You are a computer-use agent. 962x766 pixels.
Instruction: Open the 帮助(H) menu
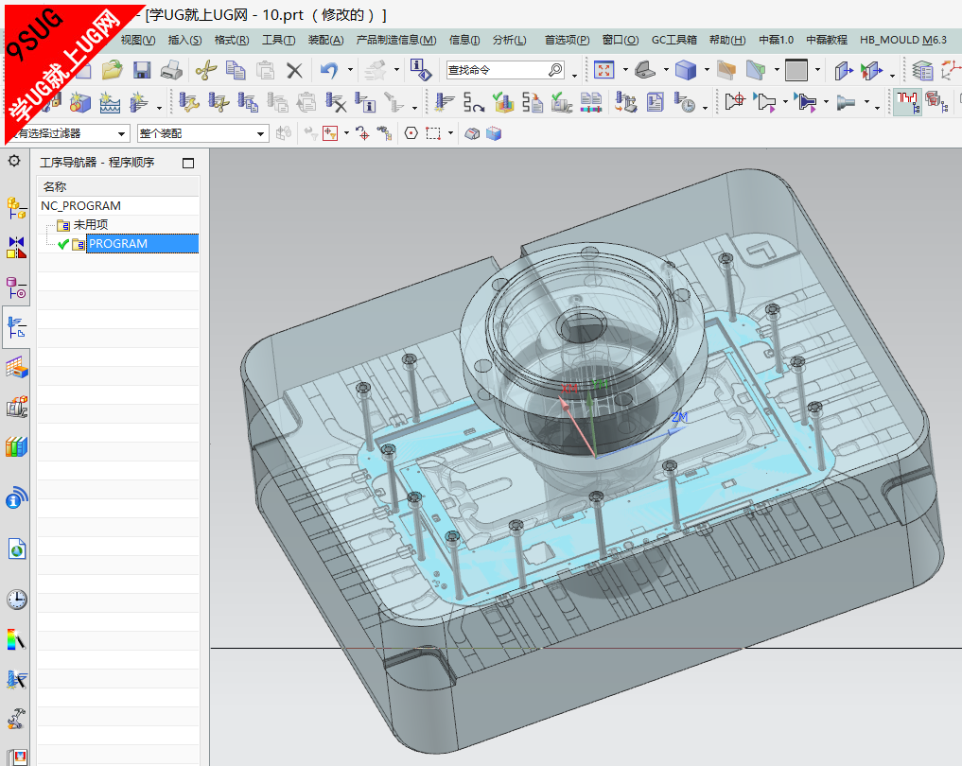(x=727, y=40)
